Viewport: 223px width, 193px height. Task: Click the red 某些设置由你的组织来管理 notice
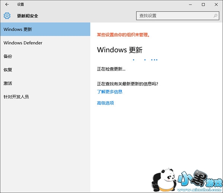coord(123,35)
